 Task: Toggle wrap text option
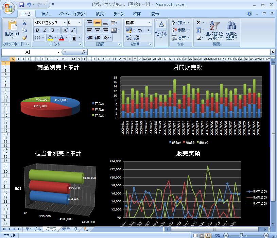pyautogui.click(x=114, y=23)
